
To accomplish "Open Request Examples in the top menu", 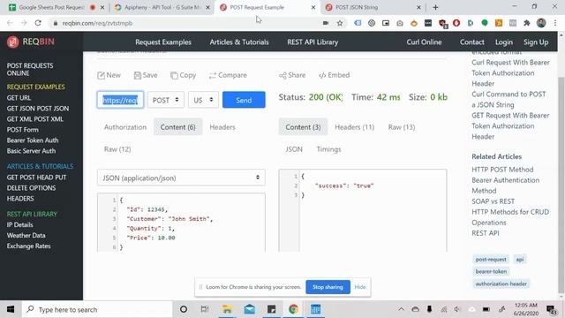I will coord(163,42).
